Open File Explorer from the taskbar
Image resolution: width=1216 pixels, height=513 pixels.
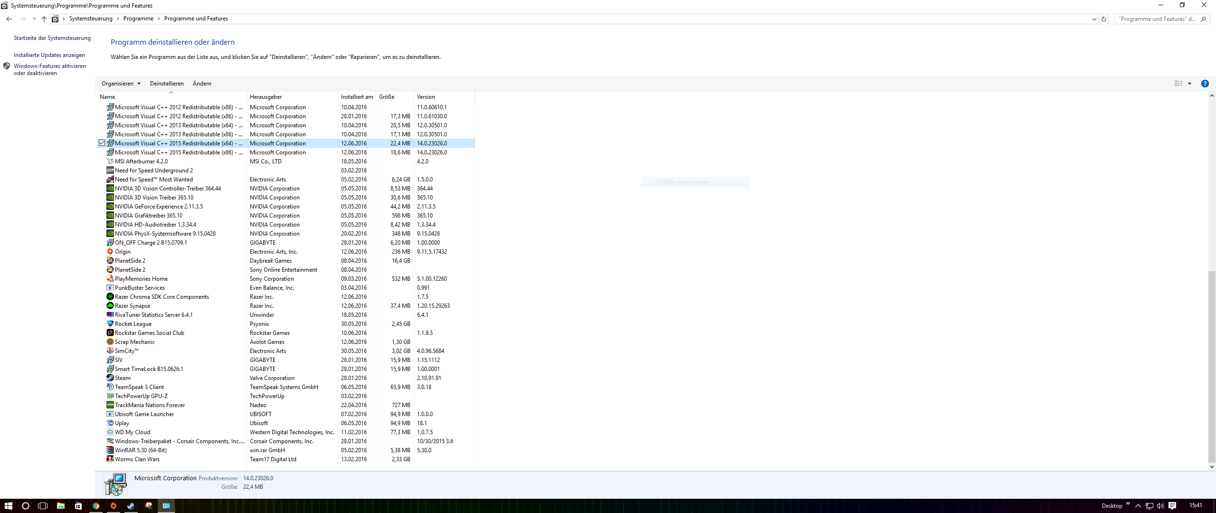click(61, 506)
